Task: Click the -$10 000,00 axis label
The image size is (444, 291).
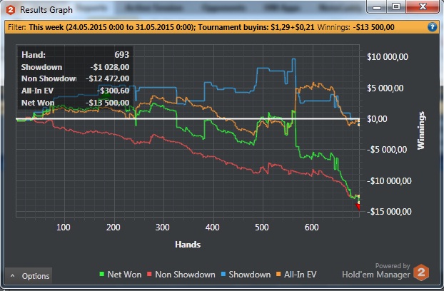Action: click(x=389, y=180)
